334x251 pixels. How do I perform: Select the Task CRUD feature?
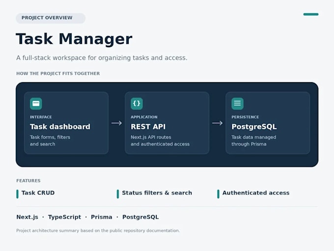35,193
